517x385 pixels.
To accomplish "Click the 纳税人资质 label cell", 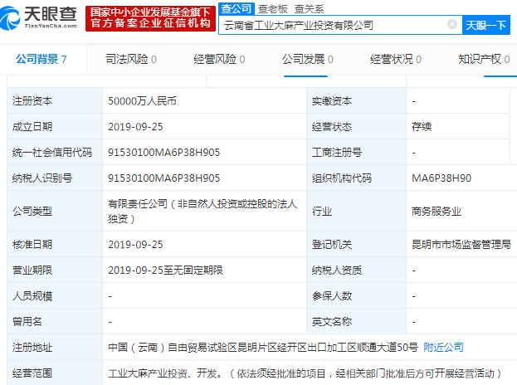I will click(x=357, y=270).
